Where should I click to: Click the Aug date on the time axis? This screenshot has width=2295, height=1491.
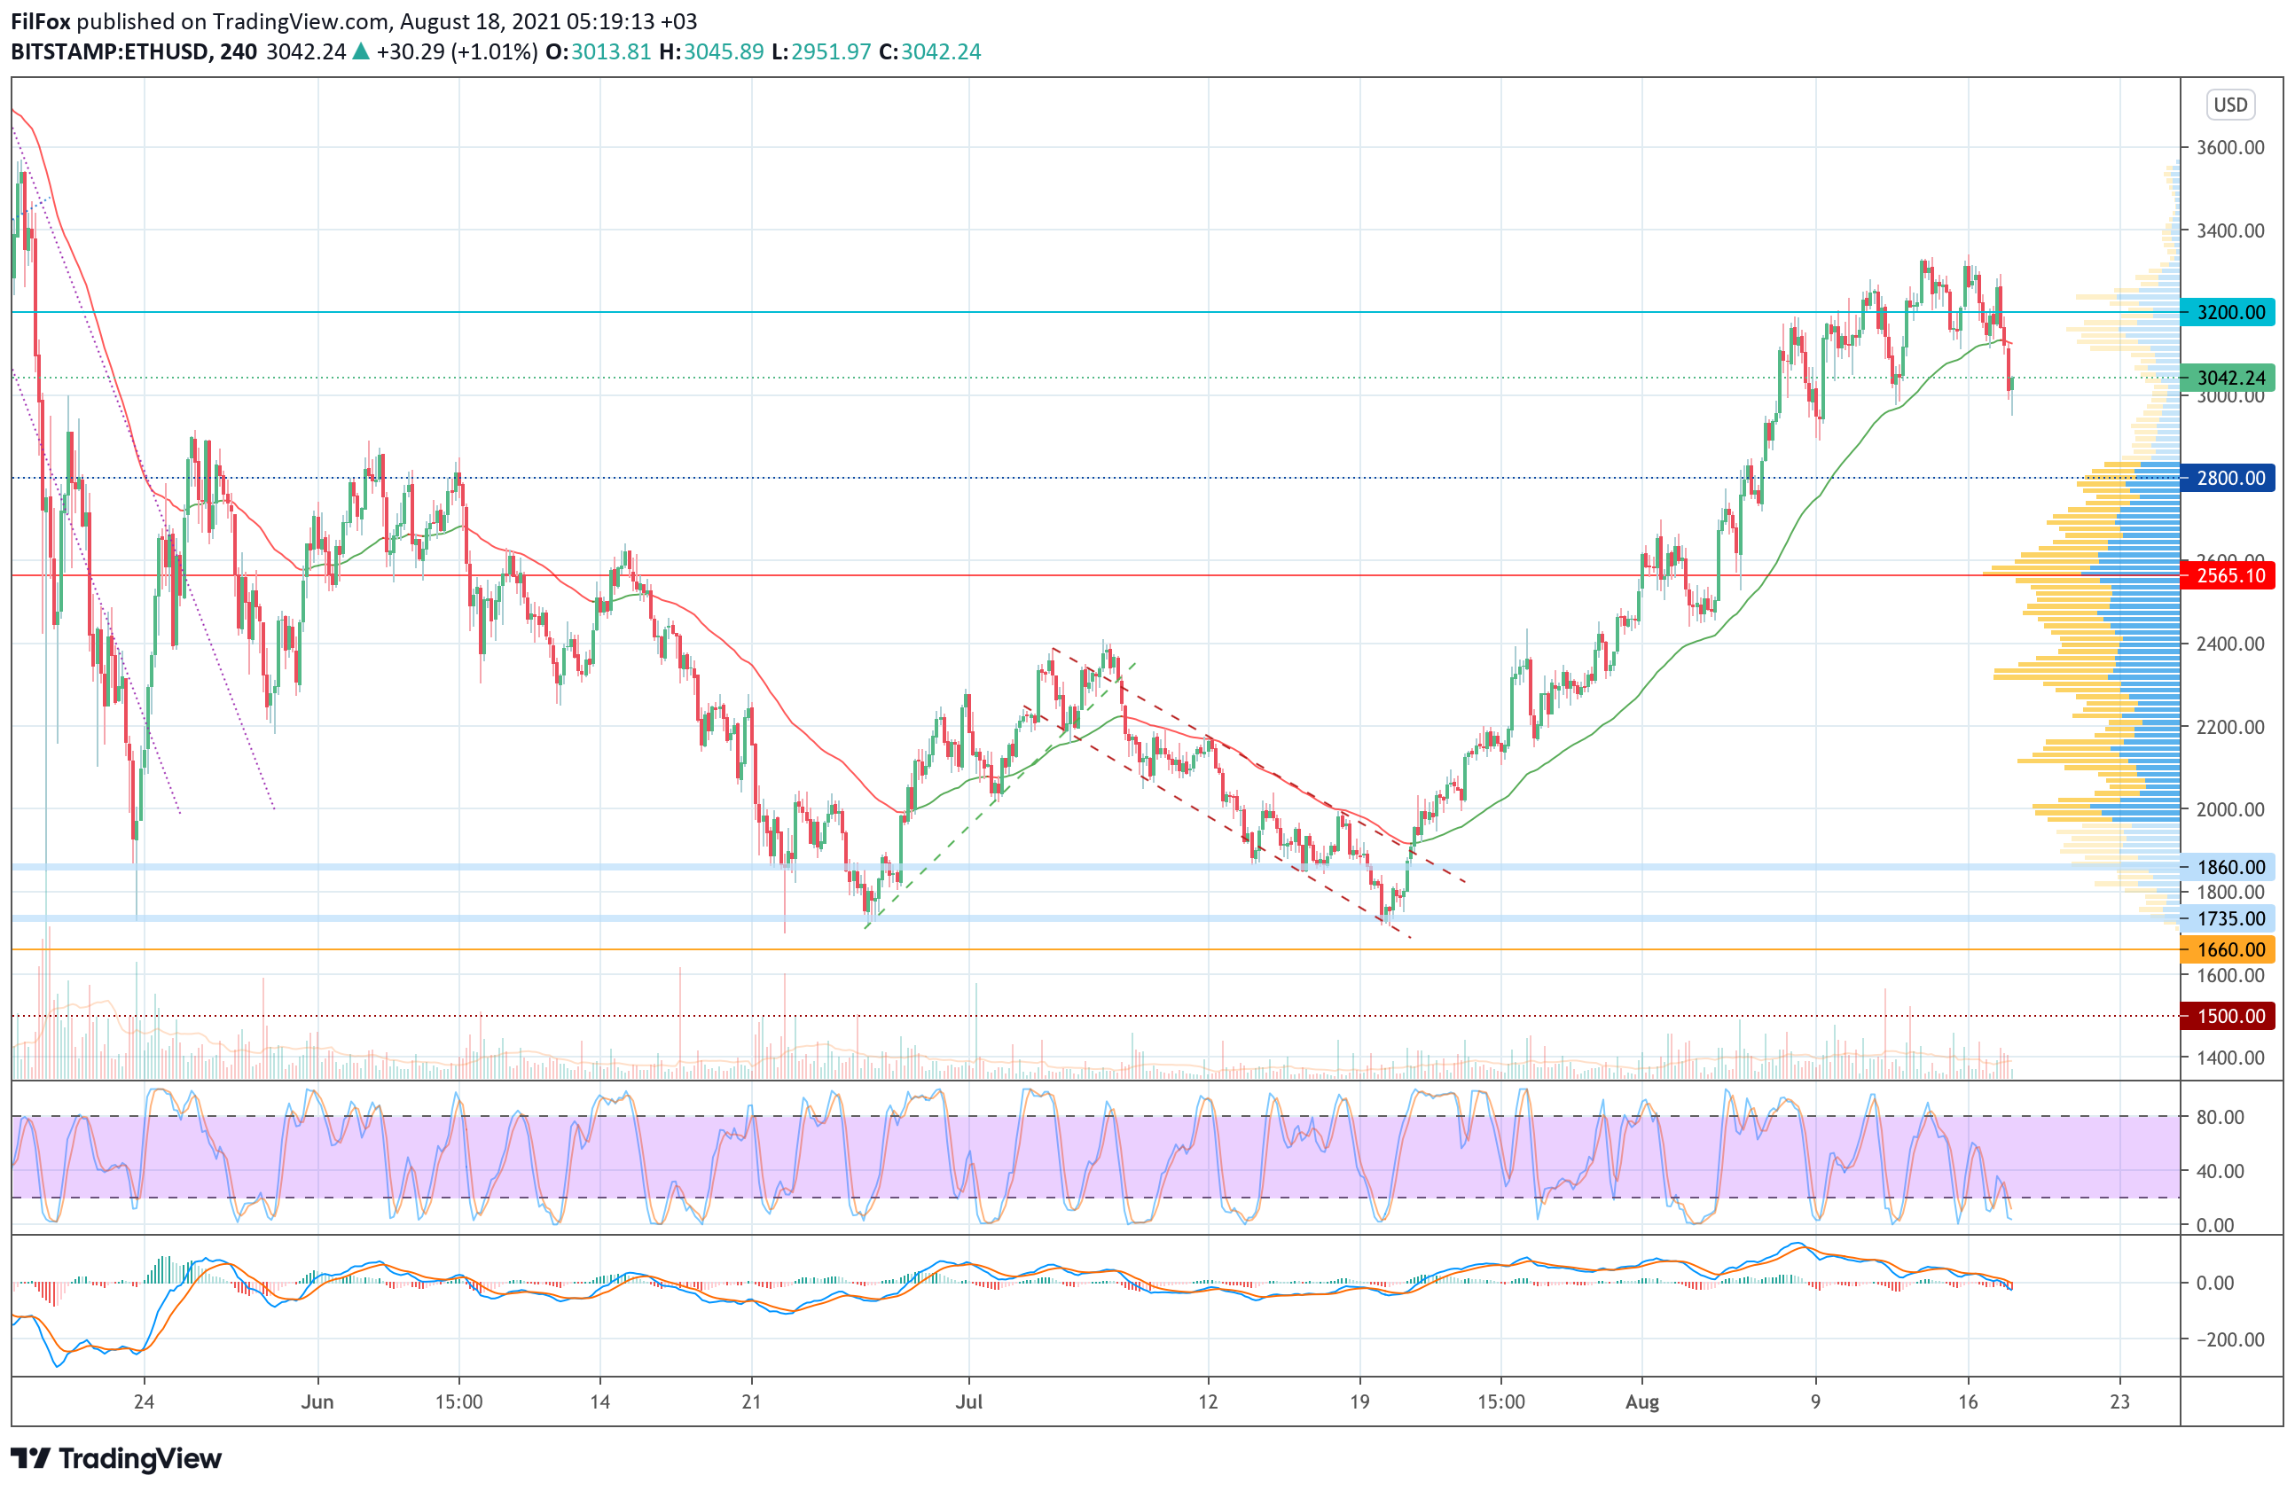click(1642, 1401)
